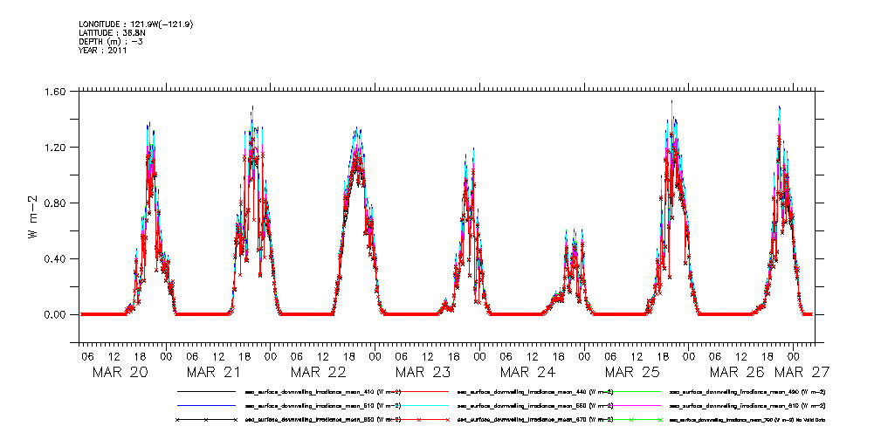Click the black line swatch for irradiance 410
The image size is (881, 440).
coord(206,393)
